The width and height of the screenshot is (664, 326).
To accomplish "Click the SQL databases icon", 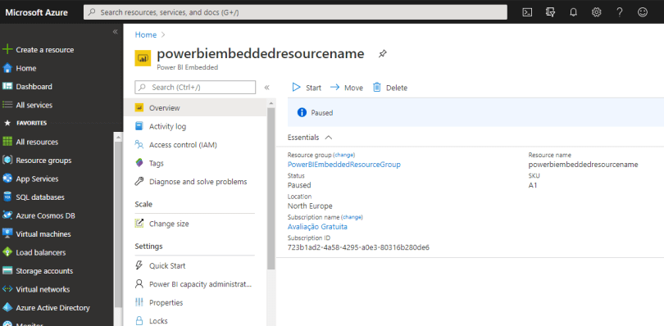I will [7, 197].
